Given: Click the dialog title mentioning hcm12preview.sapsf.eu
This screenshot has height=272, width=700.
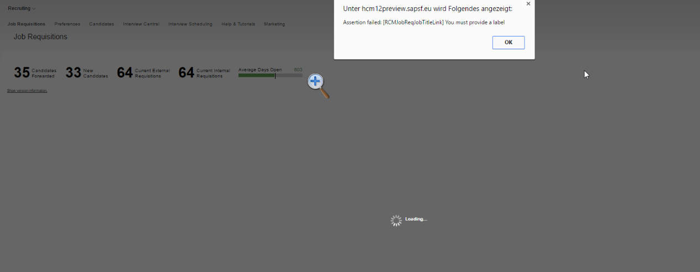Looking at the screenshot, I should tap(428, 9).
